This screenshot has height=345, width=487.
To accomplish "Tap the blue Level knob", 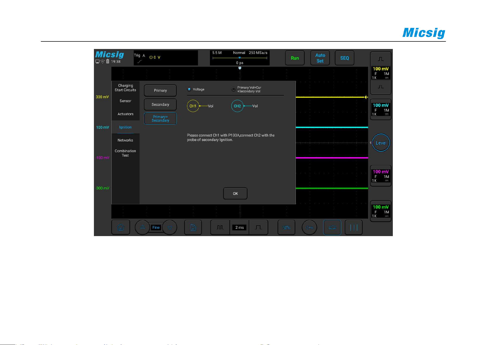I will [381, 143].
